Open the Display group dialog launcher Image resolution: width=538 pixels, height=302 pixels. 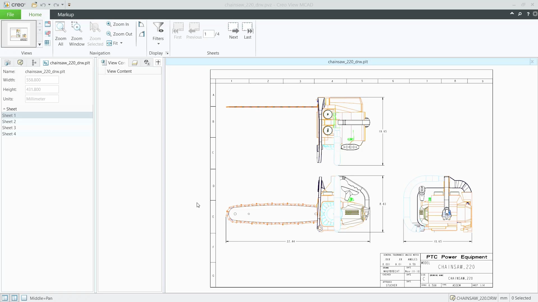point(167,53)
